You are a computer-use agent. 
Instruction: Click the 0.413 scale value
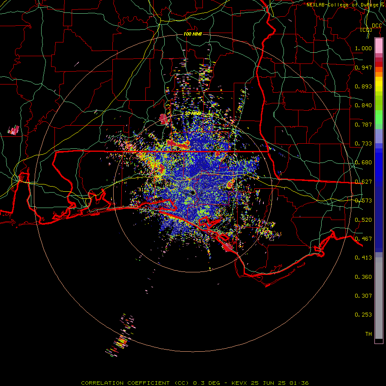tap(363, 258)
